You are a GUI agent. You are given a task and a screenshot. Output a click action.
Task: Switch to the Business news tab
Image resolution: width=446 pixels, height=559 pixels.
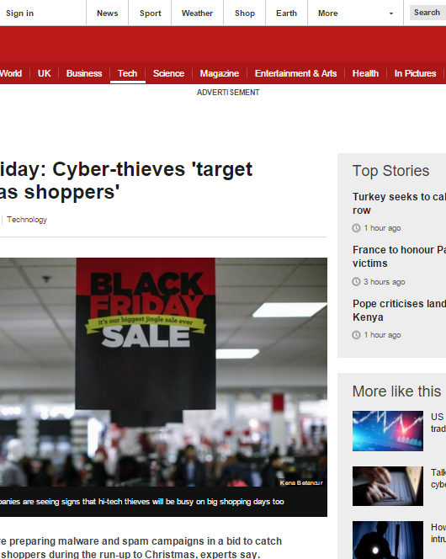coord(84,73)
